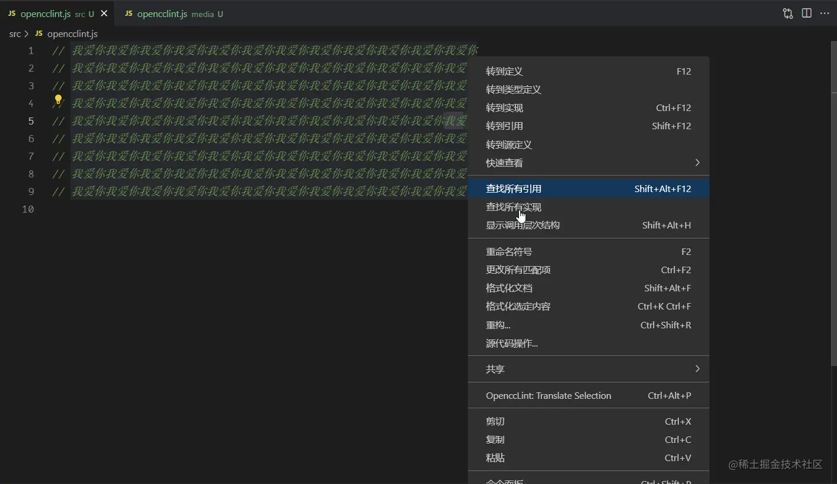The height and width of the screenshot is (484, 837).
Task: Click 复制 to copy the selection
Action: [495, 439]
